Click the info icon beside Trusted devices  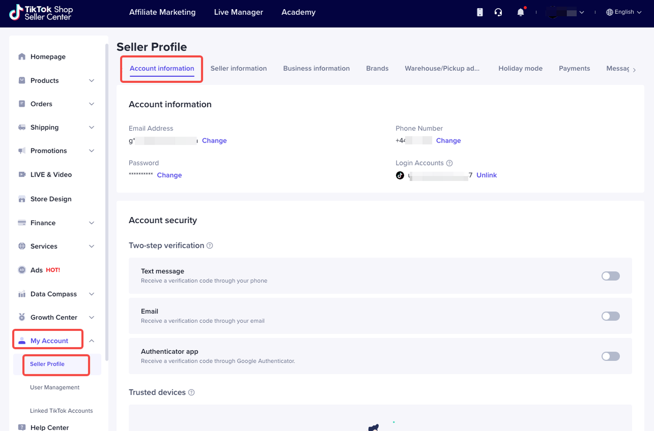(x=192, y=393)
